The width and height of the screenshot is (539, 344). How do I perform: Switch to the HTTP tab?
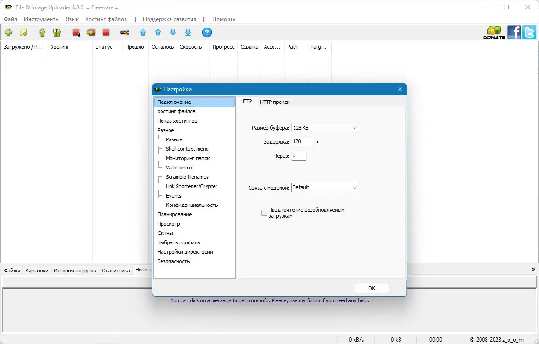[x=246, y=102]
